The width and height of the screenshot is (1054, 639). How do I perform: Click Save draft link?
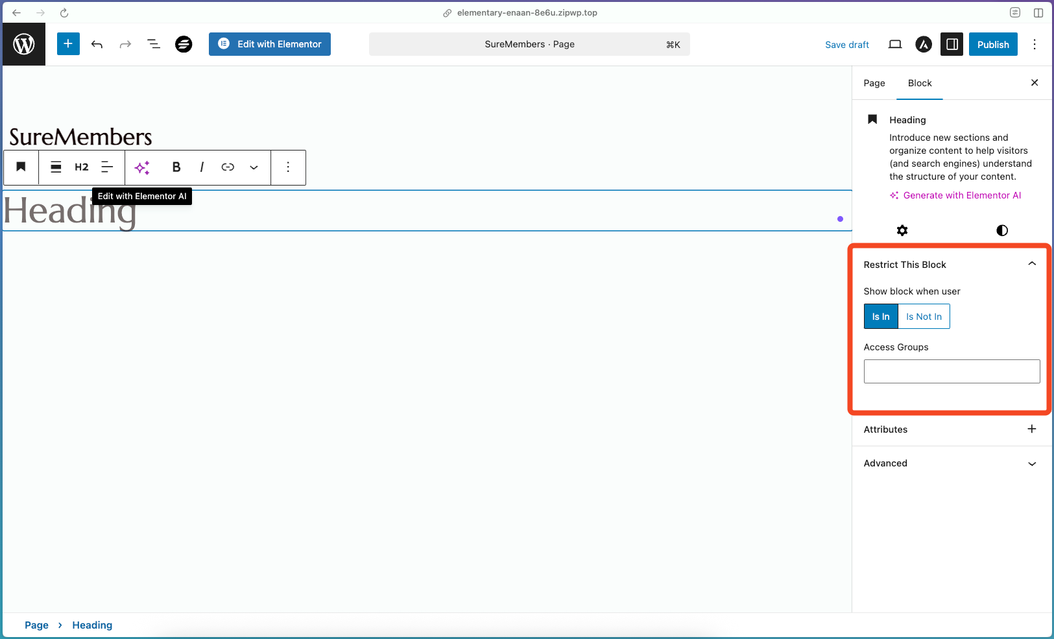pyautogui.click(x=847, y=45)
